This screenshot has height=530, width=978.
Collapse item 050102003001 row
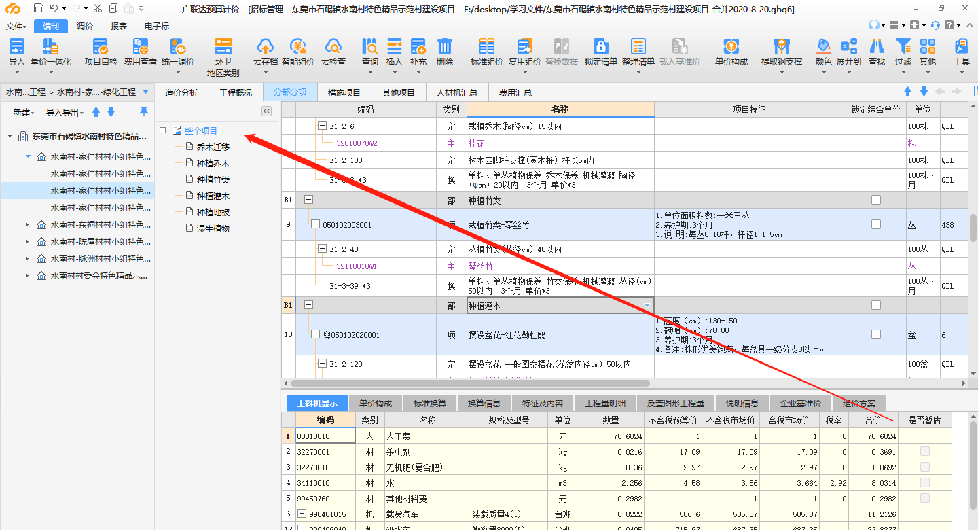pos(315,224)
